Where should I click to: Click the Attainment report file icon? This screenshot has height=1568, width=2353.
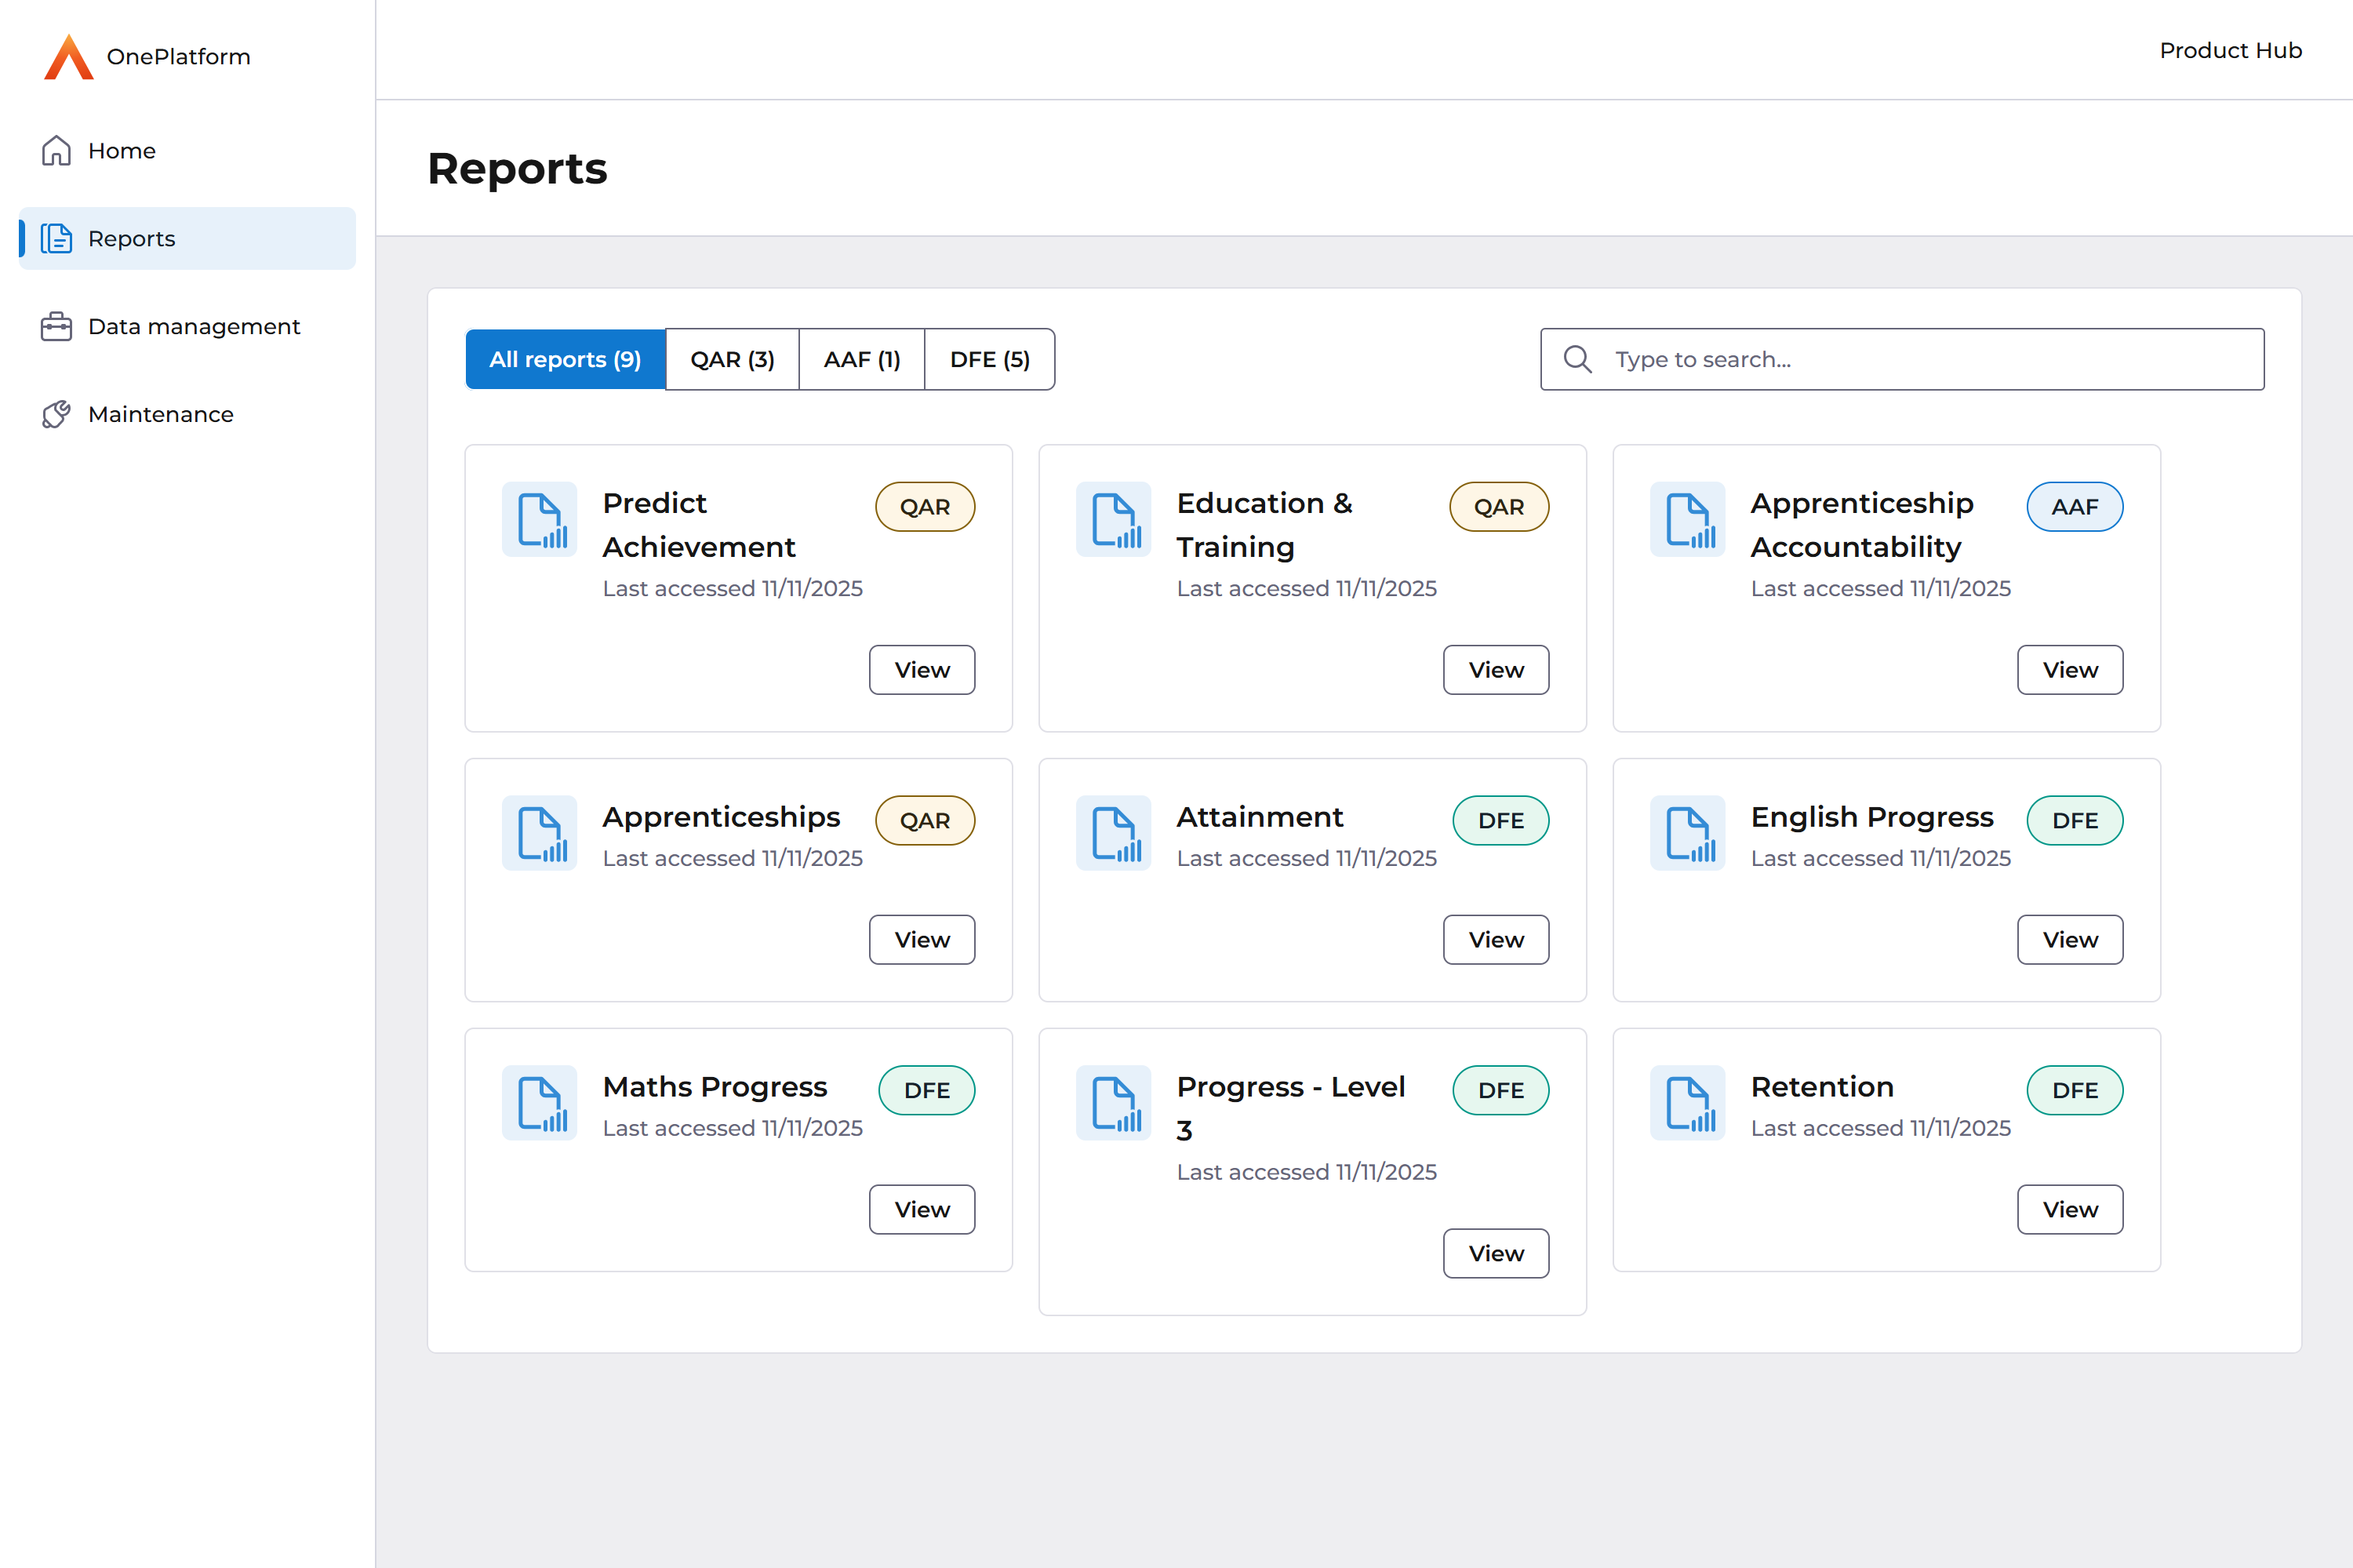pos(1114,833)
